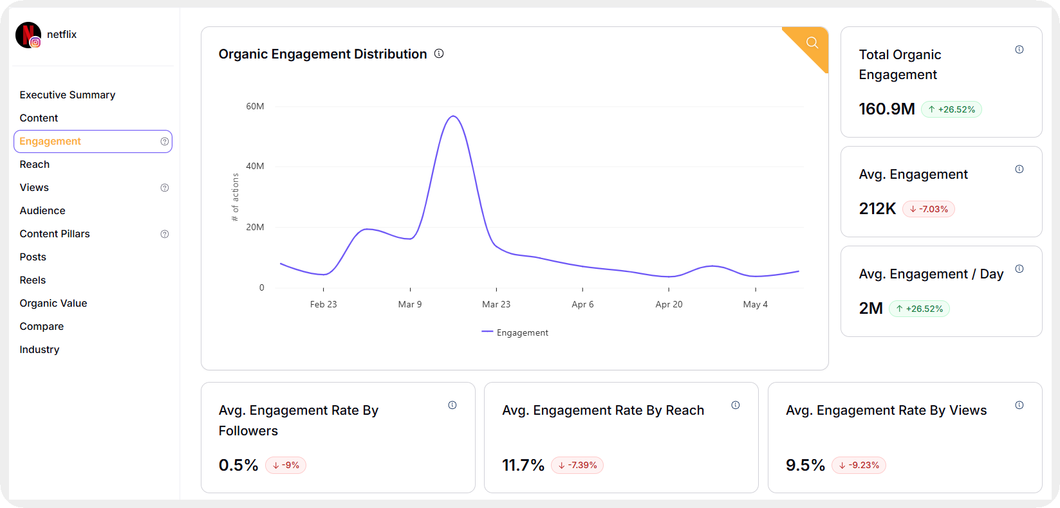This screenshot has width=1060, height=508.
Task: Click the Avg. Engagement Rate By Followers title
Action: point(299,421)
